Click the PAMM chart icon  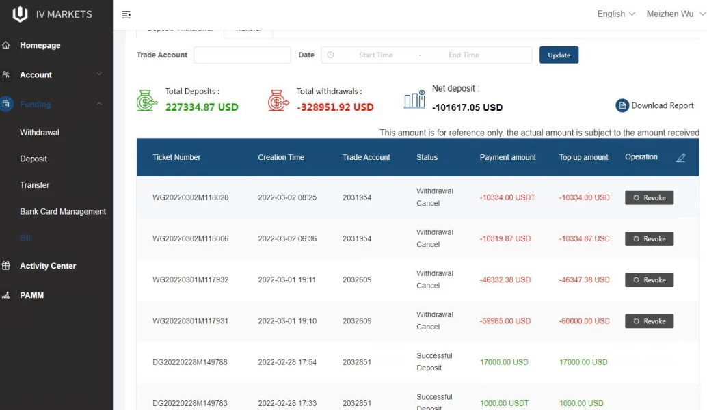coord(6,295)
